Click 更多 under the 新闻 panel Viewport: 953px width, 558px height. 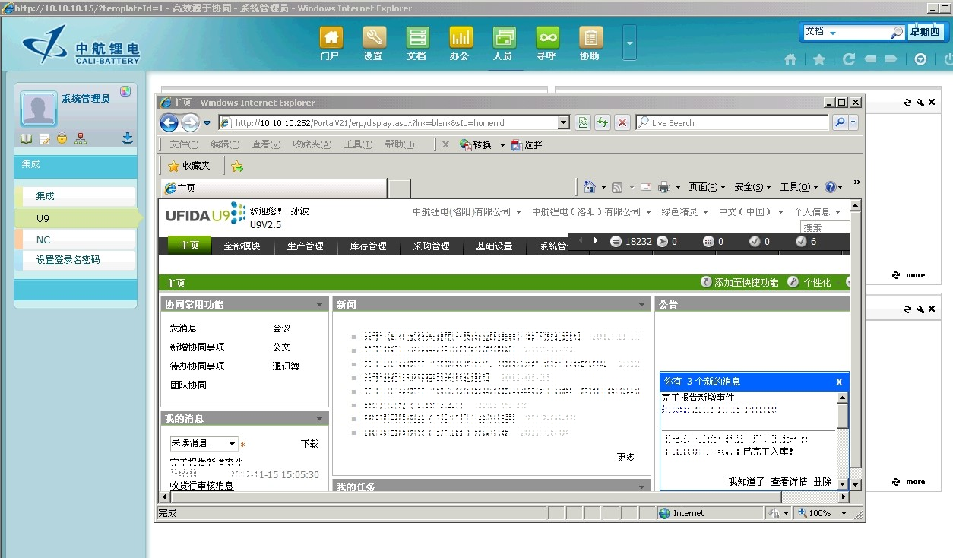click(626, 458)
